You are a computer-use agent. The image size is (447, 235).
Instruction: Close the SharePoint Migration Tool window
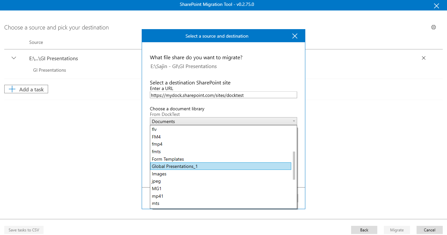pyautogui.click(x=437, y=6)
